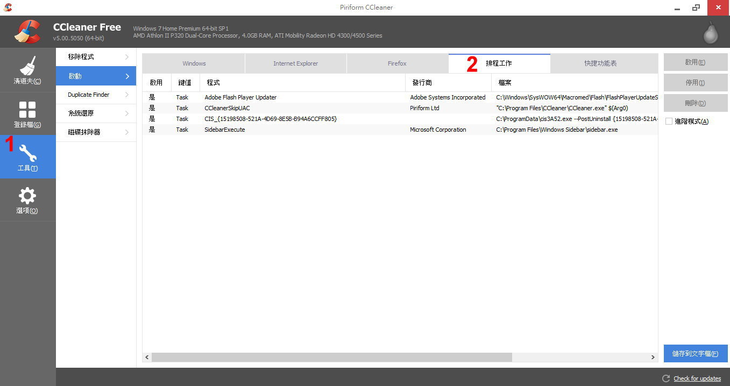This screenshot has width=730, height=386.
Task: Select the 排程工作 tab
Action: click(x=499, y=63)
